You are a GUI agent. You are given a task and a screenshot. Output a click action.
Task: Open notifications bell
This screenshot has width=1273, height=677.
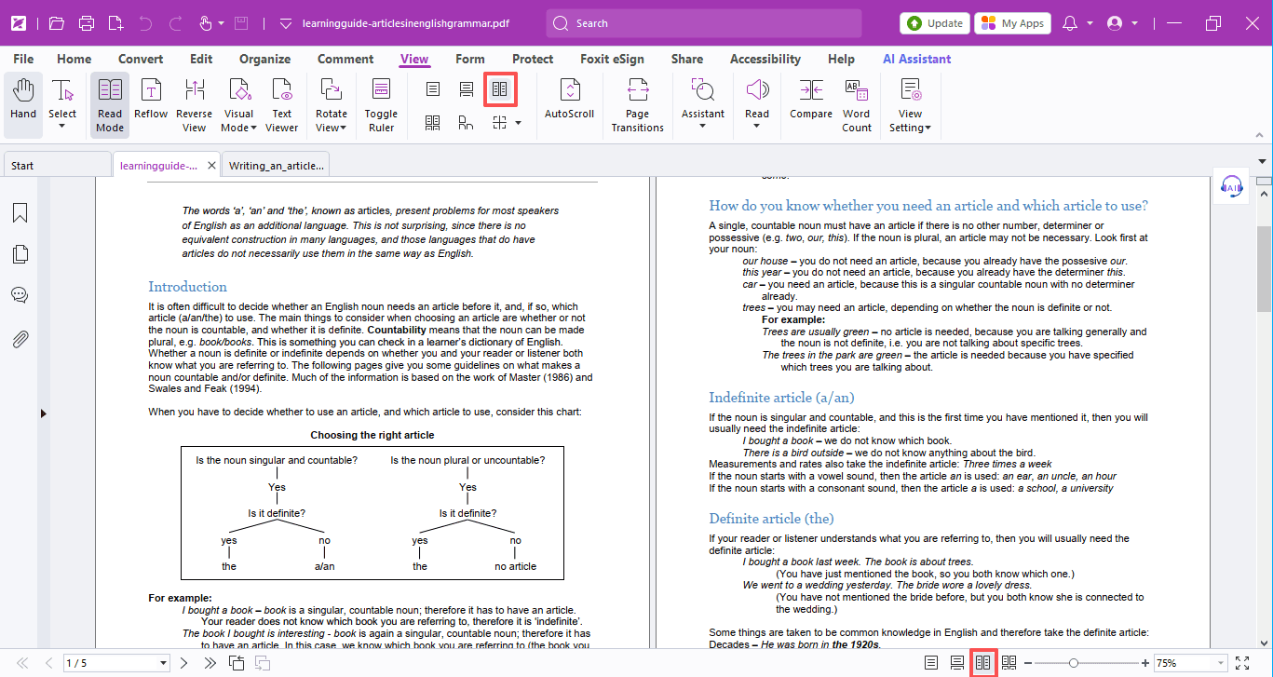point(1070,23)
